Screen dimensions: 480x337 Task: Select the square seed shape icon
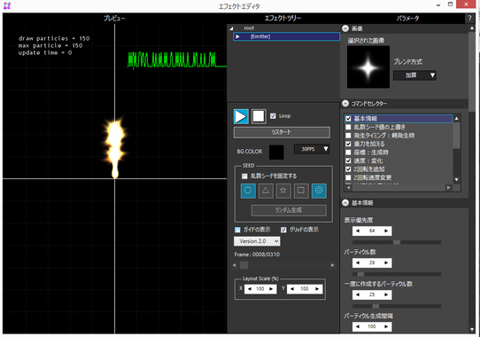click(x=301, y=191)
